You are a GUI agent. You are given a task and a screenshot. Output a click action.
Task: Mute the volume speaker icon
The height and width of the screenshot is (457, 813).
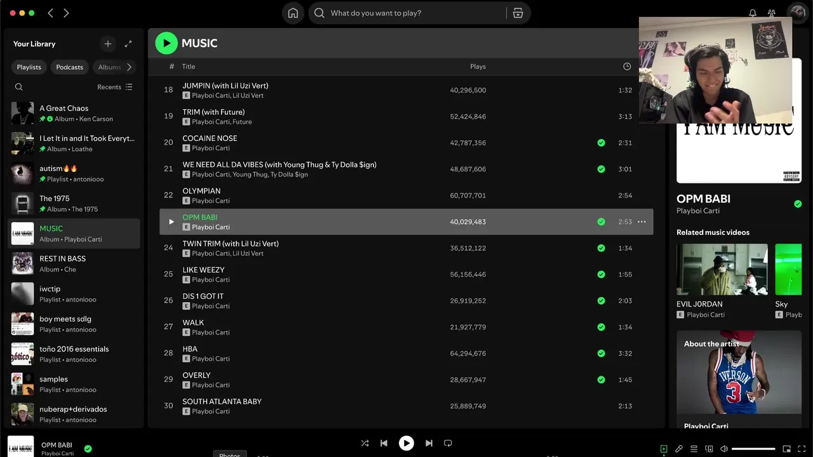tap(724, 449)
